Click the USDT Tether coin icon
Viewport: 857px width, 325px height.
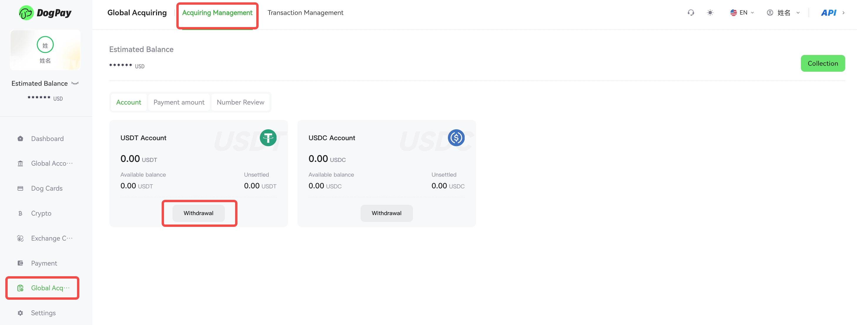pyautogui.click(x=268, y=138)
